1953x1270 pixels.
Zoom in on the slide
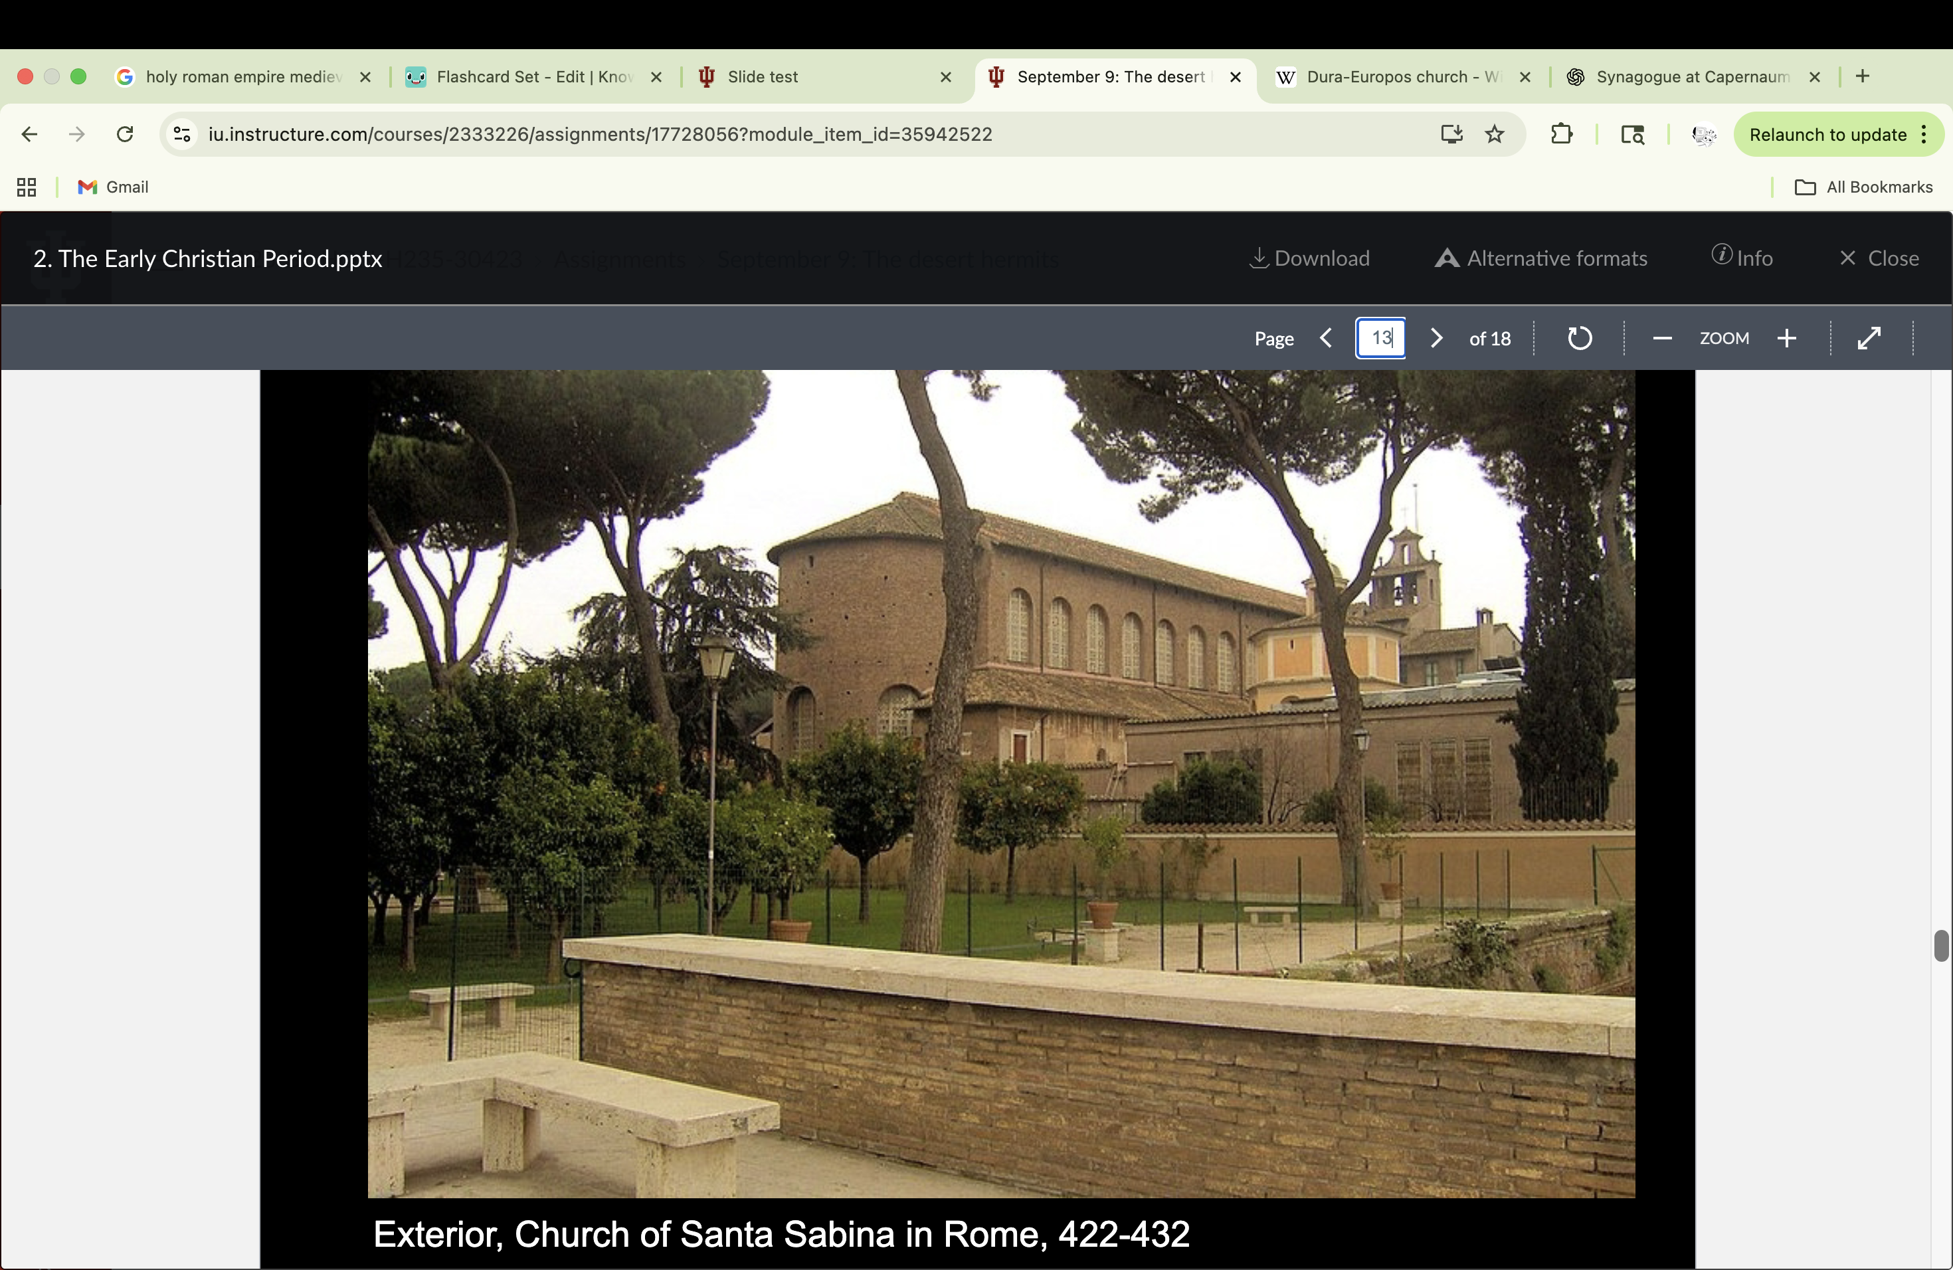1787,337
